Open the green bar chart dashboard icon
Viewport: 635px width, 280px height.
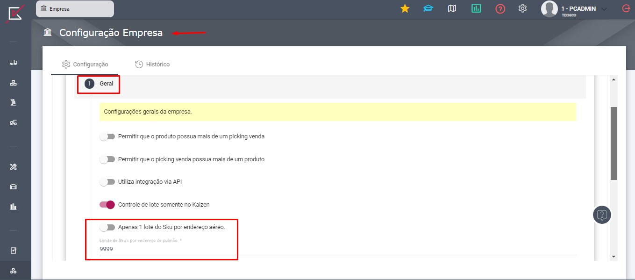pyautogui.click(x=476, y=8)
